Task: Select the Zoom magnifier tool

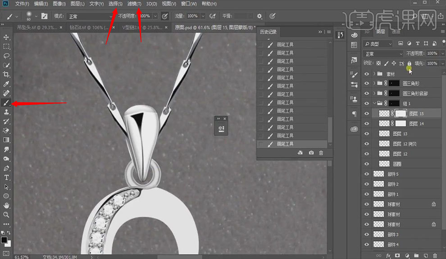Action: 6,215
